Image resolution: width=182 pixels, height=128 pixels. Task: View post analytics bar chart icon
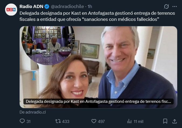point(129,121)
